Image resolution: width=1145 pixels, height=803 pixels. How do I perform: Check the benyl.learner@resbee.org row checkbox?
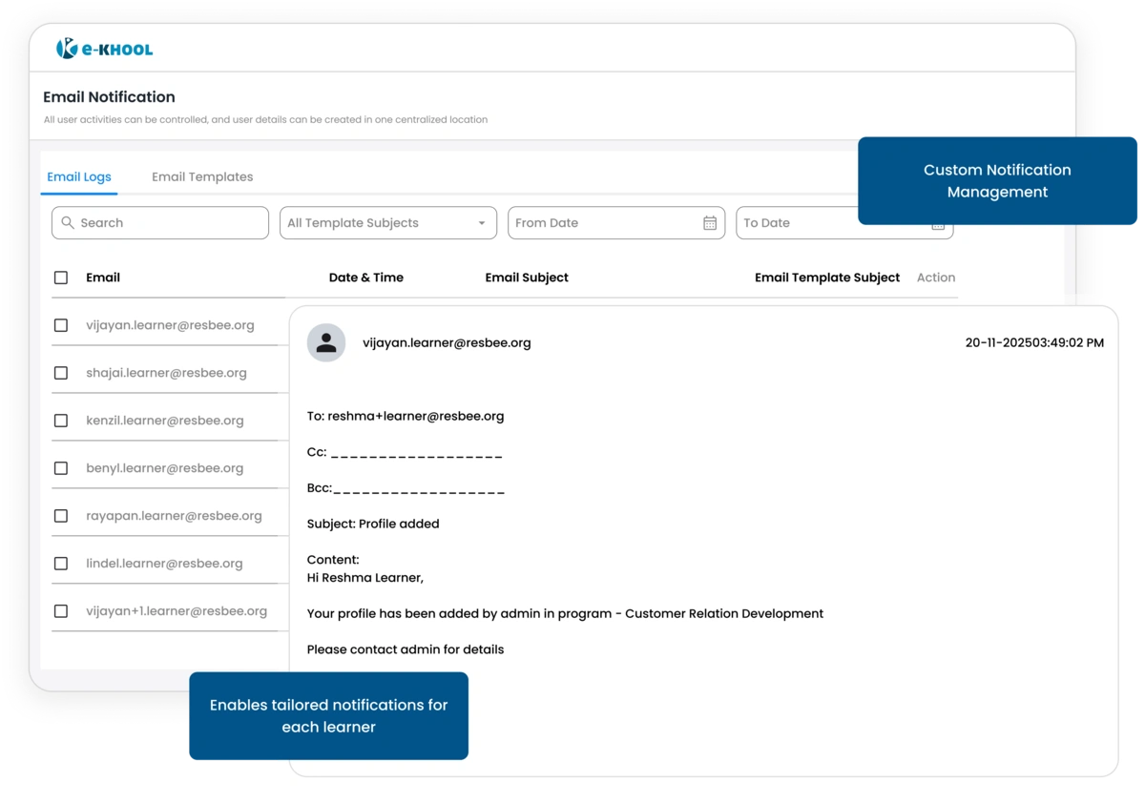[61, 467]
